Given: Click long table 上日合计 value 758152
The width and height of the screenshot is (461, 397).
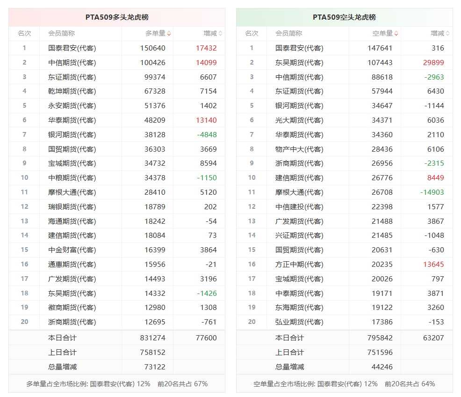Looking at the screenshot, I should (152, 352).
